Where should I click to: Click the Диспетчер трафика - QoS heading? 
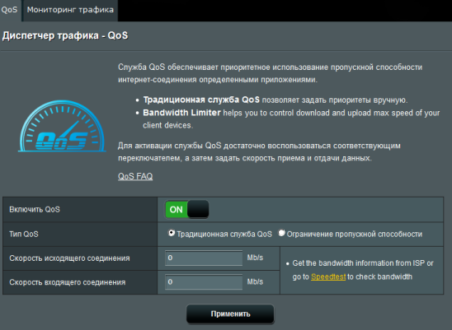click(65, 35)
